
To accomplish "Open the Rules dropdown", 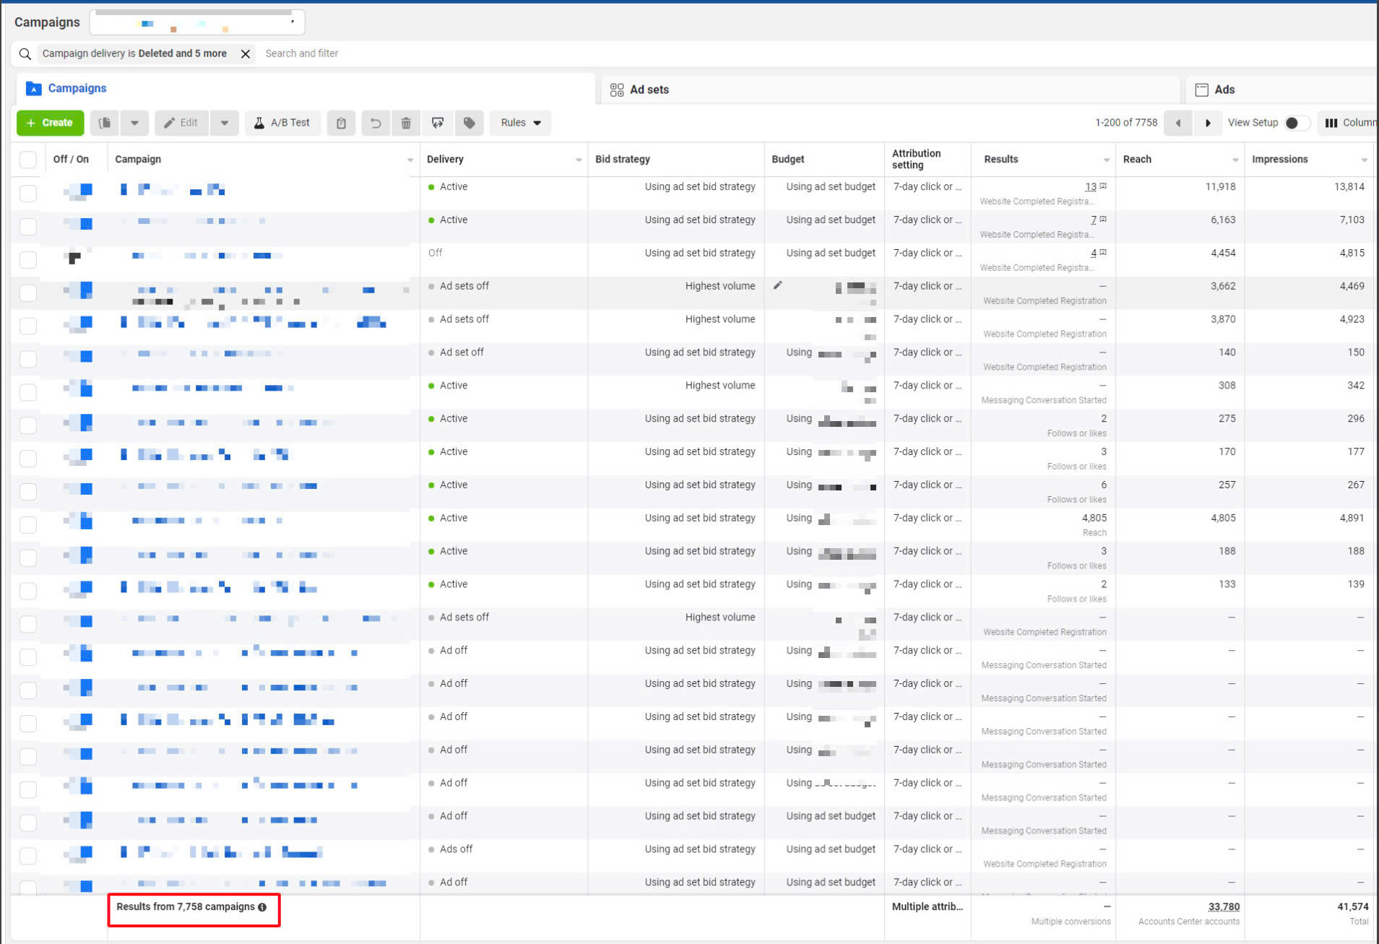I will point(521,123).
